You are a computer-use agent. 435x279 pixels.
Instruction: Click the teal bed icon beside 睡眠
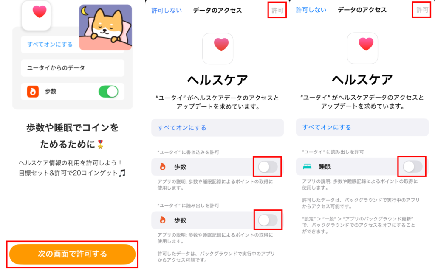click(307, 166)
